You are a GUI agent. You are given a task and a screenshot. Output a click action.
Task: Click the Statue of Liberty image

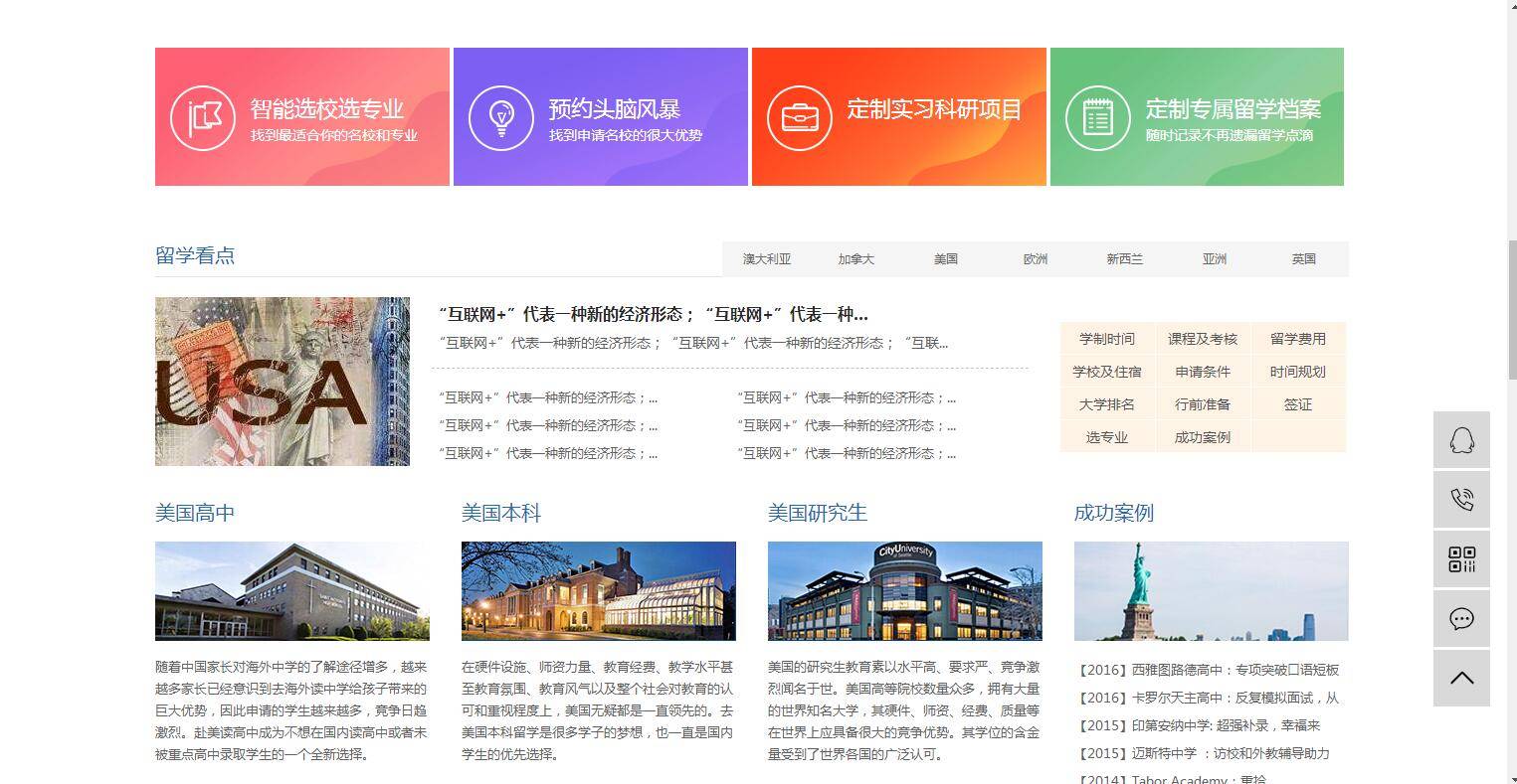click(1212, 591)
